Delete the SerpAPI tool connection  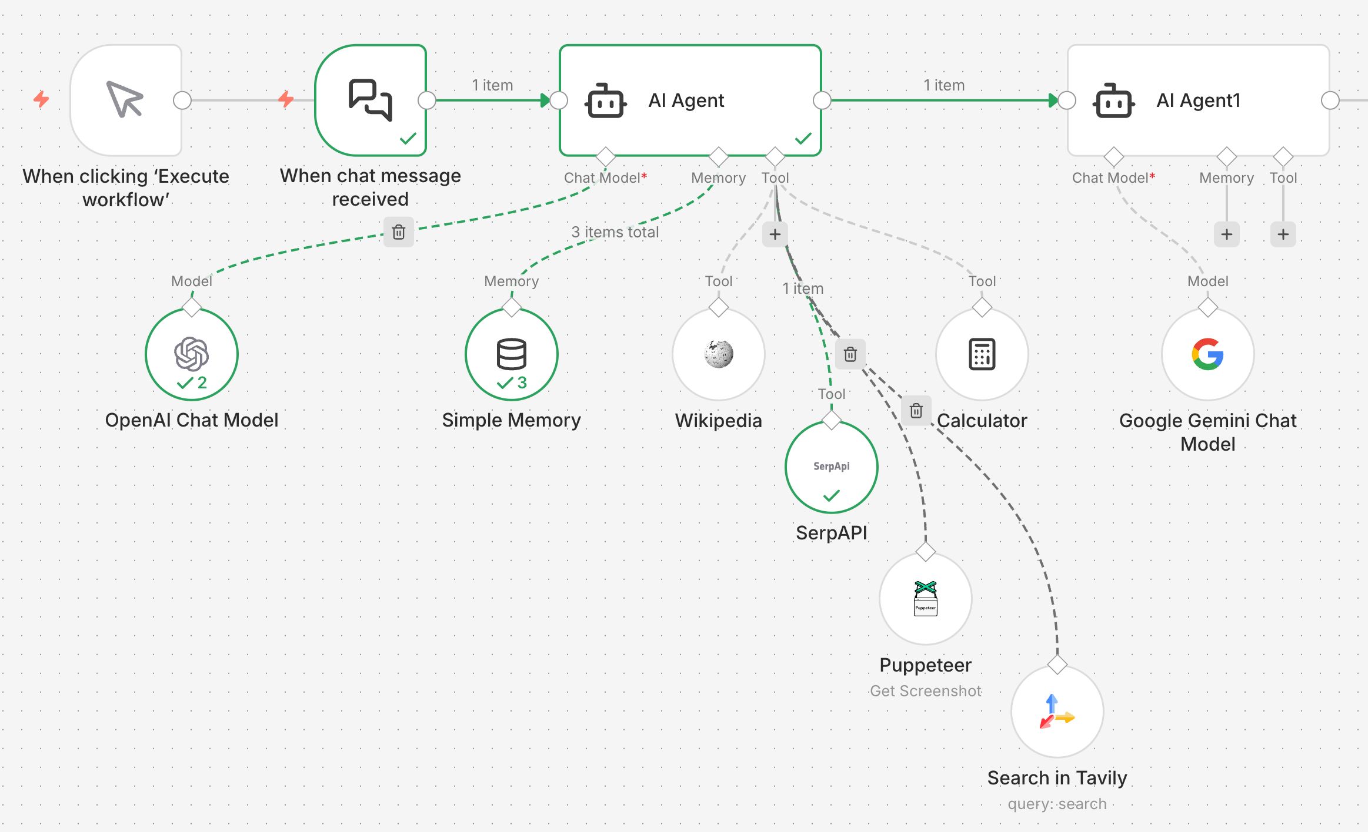click(850, 354)
